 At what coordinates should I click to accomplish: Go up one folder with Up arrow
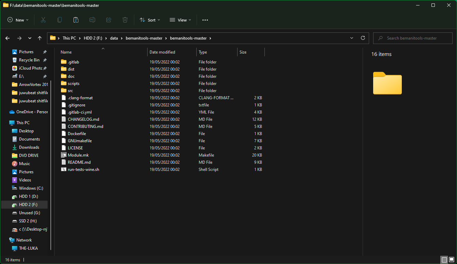[40, 38]
